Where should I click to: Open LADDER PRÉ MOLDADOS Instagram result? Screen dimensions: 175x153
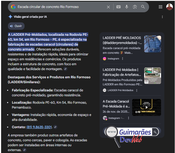122,40
